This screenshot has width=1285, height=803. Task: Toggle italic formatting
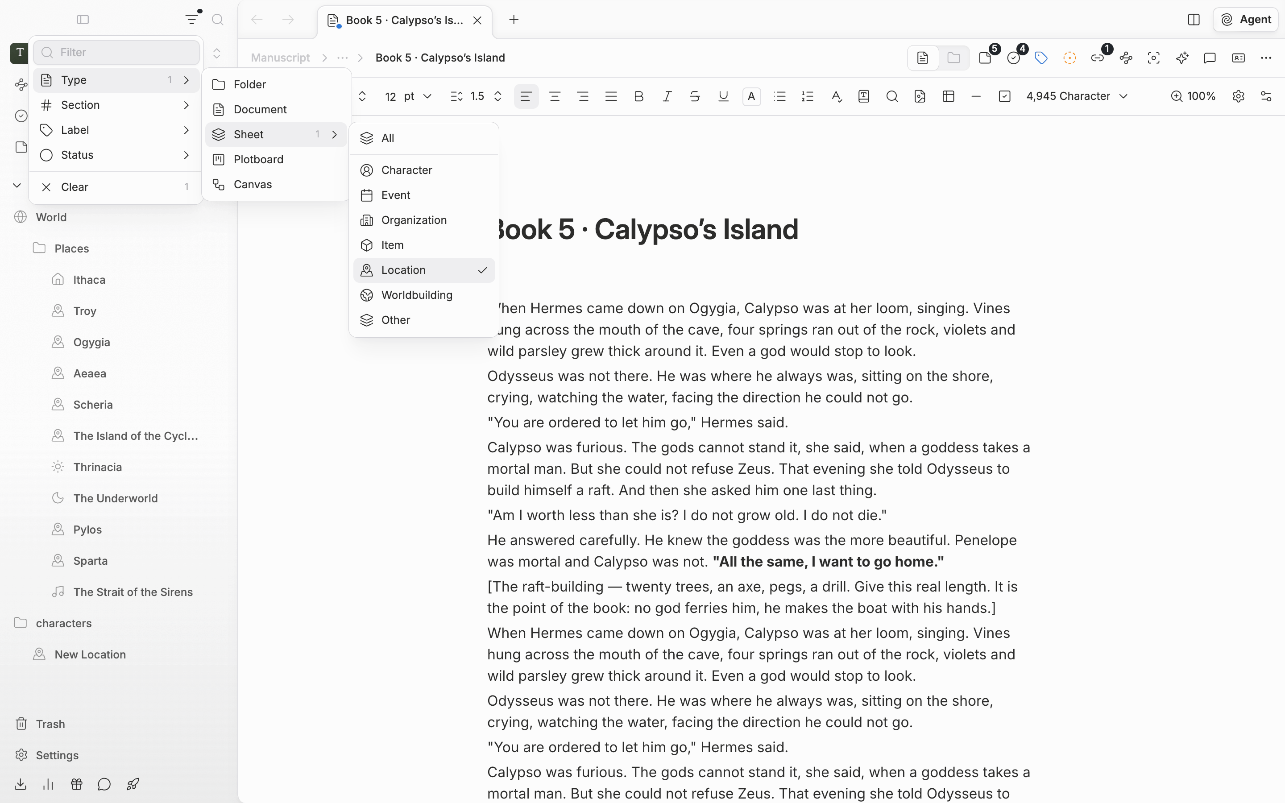pos(667,96)
